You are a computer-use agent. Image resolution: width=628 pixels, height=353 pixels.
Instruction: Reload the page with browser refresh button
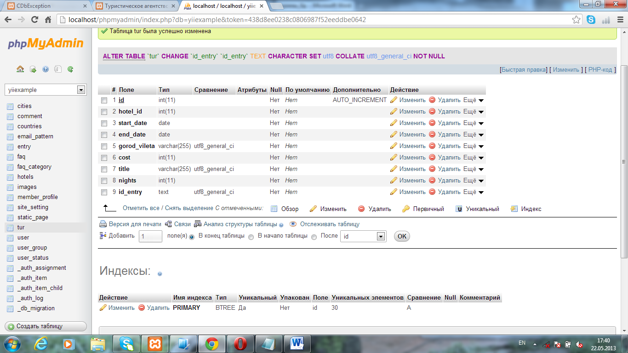pos(34,20)
